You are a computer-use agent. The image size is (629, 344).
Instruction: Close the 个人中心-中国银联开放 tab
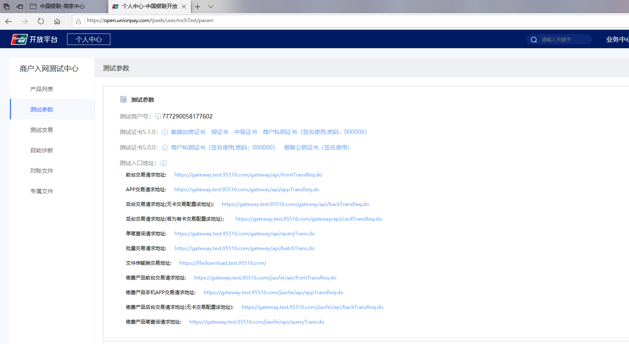coord(184,7)
